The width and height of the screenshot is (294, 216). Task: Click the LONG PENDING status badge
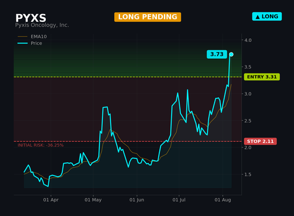click(x=148, y=17)
